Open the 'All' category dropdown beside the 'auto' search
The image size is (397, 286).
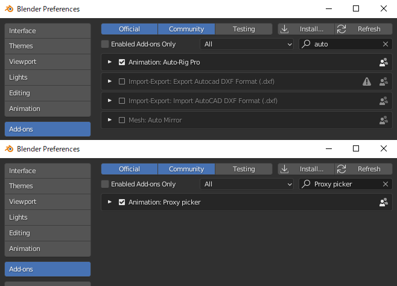tap(247, 44)
